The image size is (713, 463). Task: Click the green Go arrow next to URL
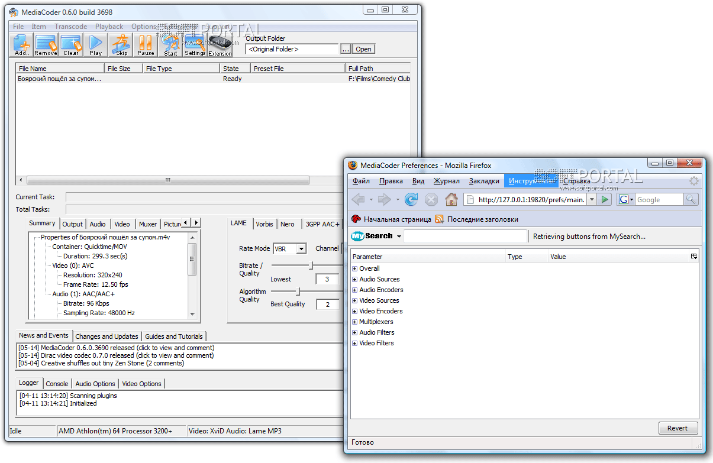coord(605,200)
